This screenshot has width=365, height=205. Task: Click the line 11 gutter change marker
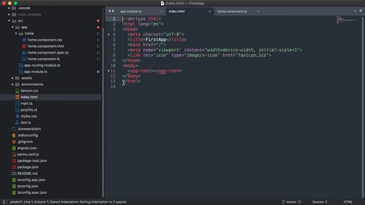(x=109, y=71)
